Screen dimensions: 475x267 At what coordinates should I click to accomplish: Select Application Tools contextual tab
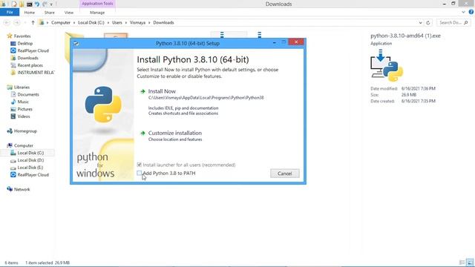click(97, 4)
